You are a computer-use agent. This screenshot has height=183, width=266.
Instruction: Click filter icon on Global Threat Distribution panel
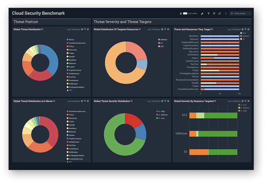coord(86,29)
